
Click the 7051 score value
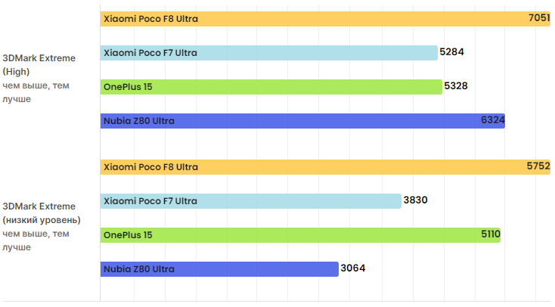click(x=538, y=18)
